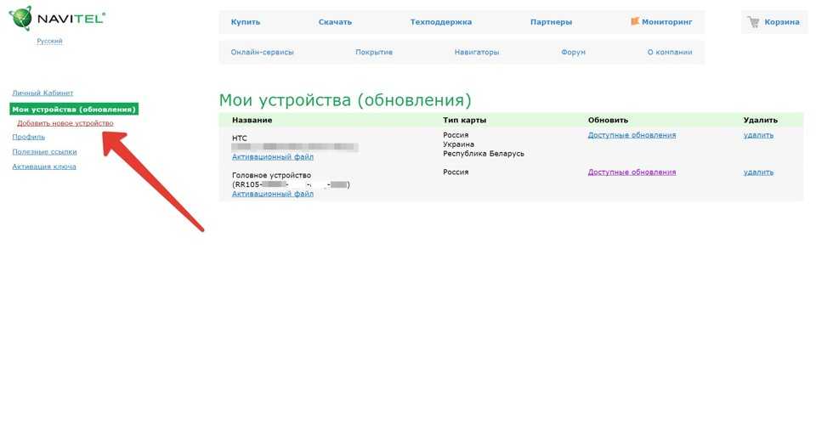Viewport: 816px width, 424px height.
Task: Select the Покрытие menu item
Action: pos(374,53)
